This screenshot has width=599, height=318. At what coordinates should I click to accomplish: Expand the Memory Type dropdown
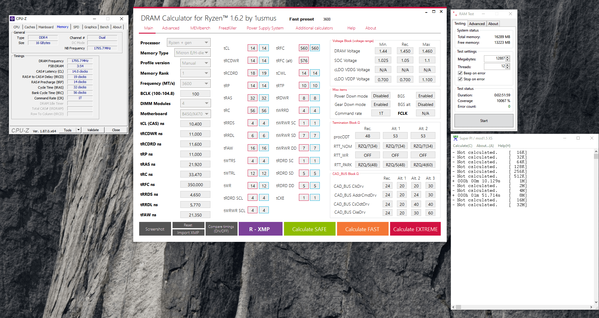pos(193,53)
